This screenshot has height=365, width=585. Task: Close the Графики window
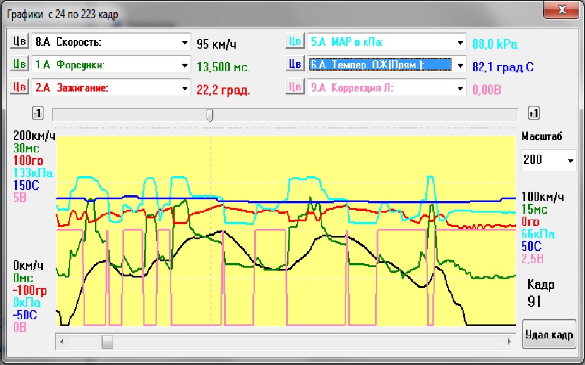click(x=561, y=10)
